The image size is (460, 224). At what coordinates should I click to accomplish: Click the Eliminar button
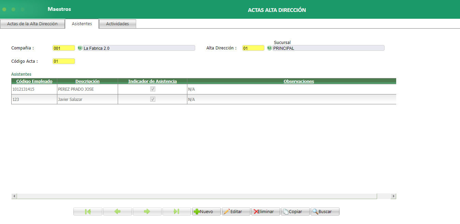coord(266,211)
